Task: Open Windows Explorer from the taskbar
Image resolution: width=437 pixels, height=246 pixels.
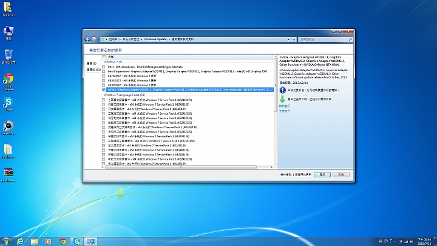Action: [34, 241]
